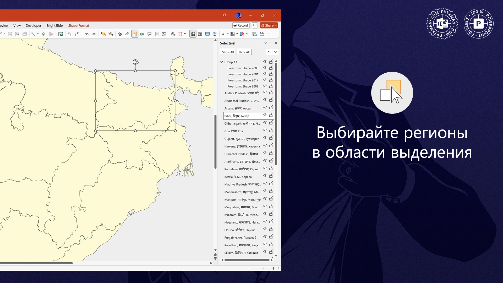503x283 pixels.
Task: Toggle the lock state of Group 13
Action: point(271,62)
